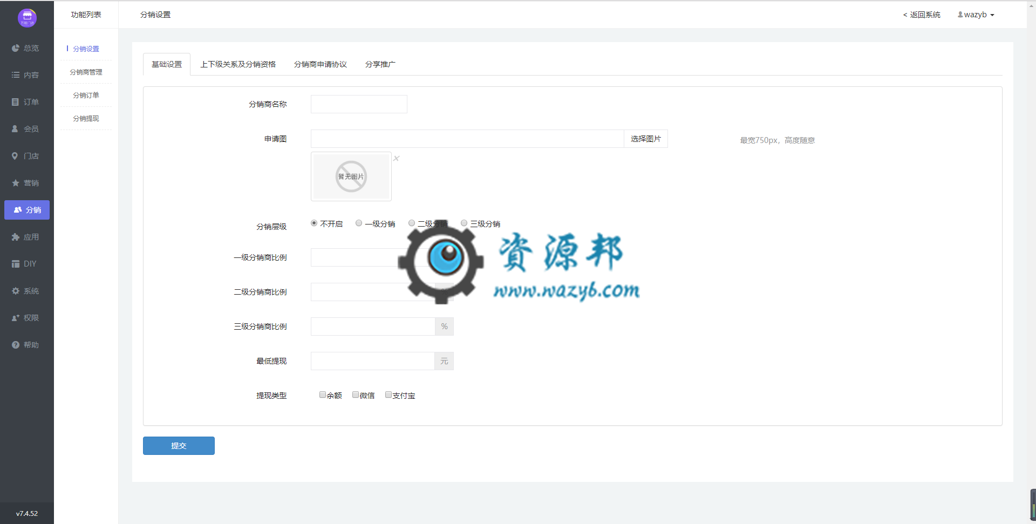Click the shop logo icon in the sidebar
Image resolution: width=1036 pixels, height=524 pixels.
click(27, 18)
